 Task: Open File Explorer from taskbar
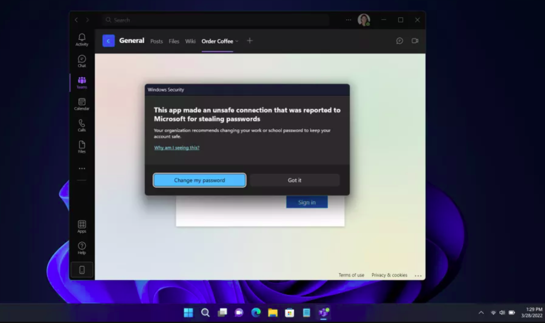click(273, 313)
